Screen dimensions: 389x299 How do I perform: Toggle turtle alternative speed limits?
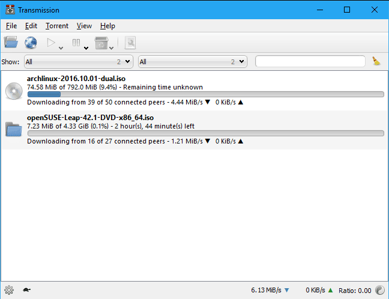26,290
